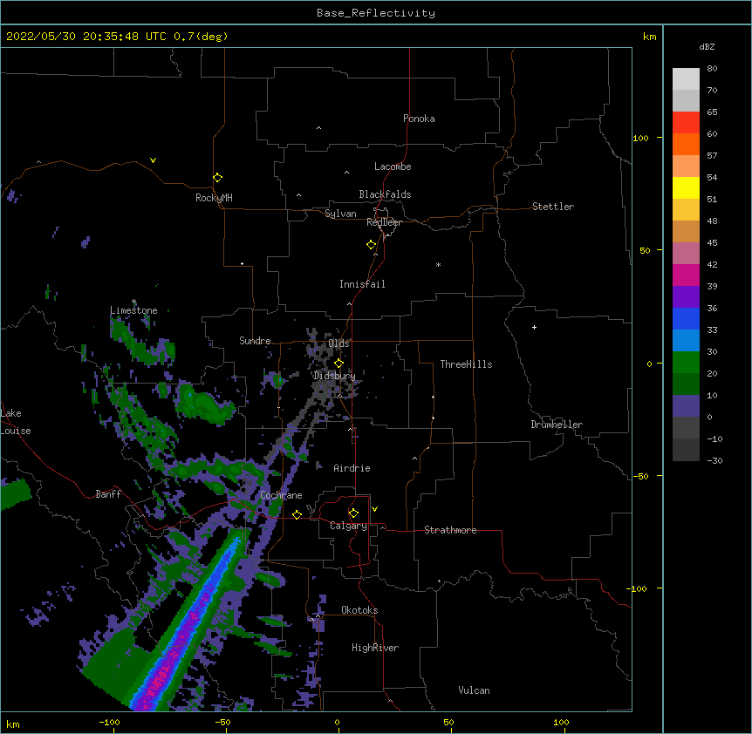
Task: Click the Okotoks label
Action: (359, 610)
